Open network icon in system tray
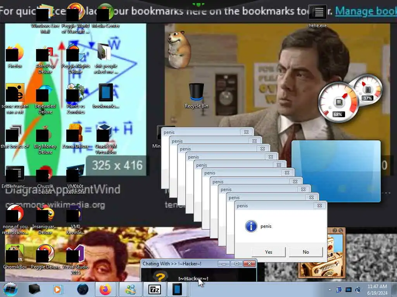The height and width of the screenshot is (297, 397). [x=349, y=290]
